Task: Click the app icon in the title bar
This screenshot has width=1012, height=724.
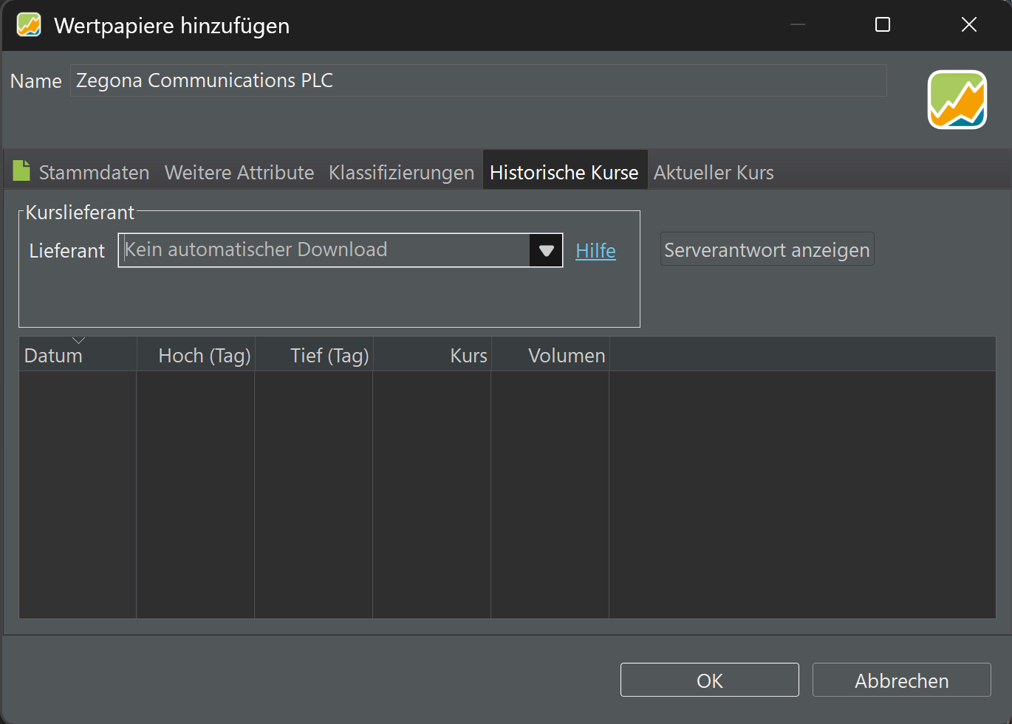Action: point(29,25)
